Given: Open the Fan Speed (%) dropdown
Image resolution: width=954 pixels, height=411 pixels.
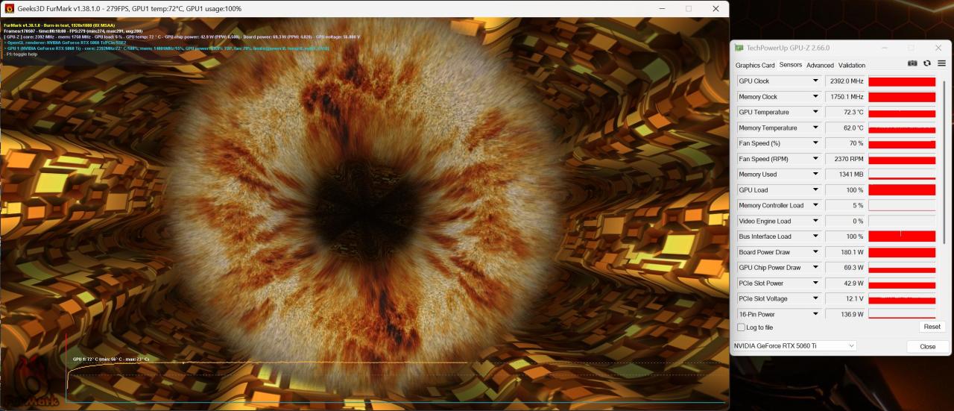Looking at the screenshot, I should tap(815, 143).
